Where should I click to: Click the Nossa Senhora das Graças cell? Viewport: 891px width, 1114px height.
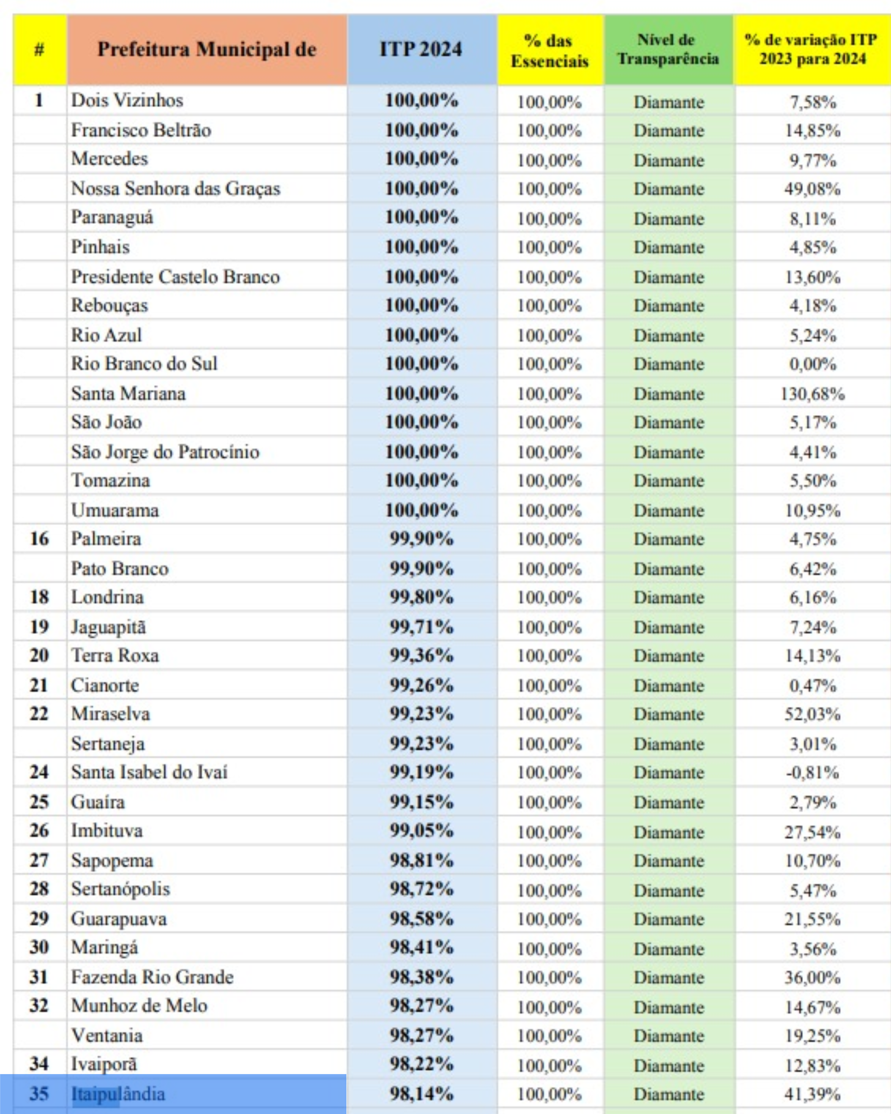(x=176, y=189)
